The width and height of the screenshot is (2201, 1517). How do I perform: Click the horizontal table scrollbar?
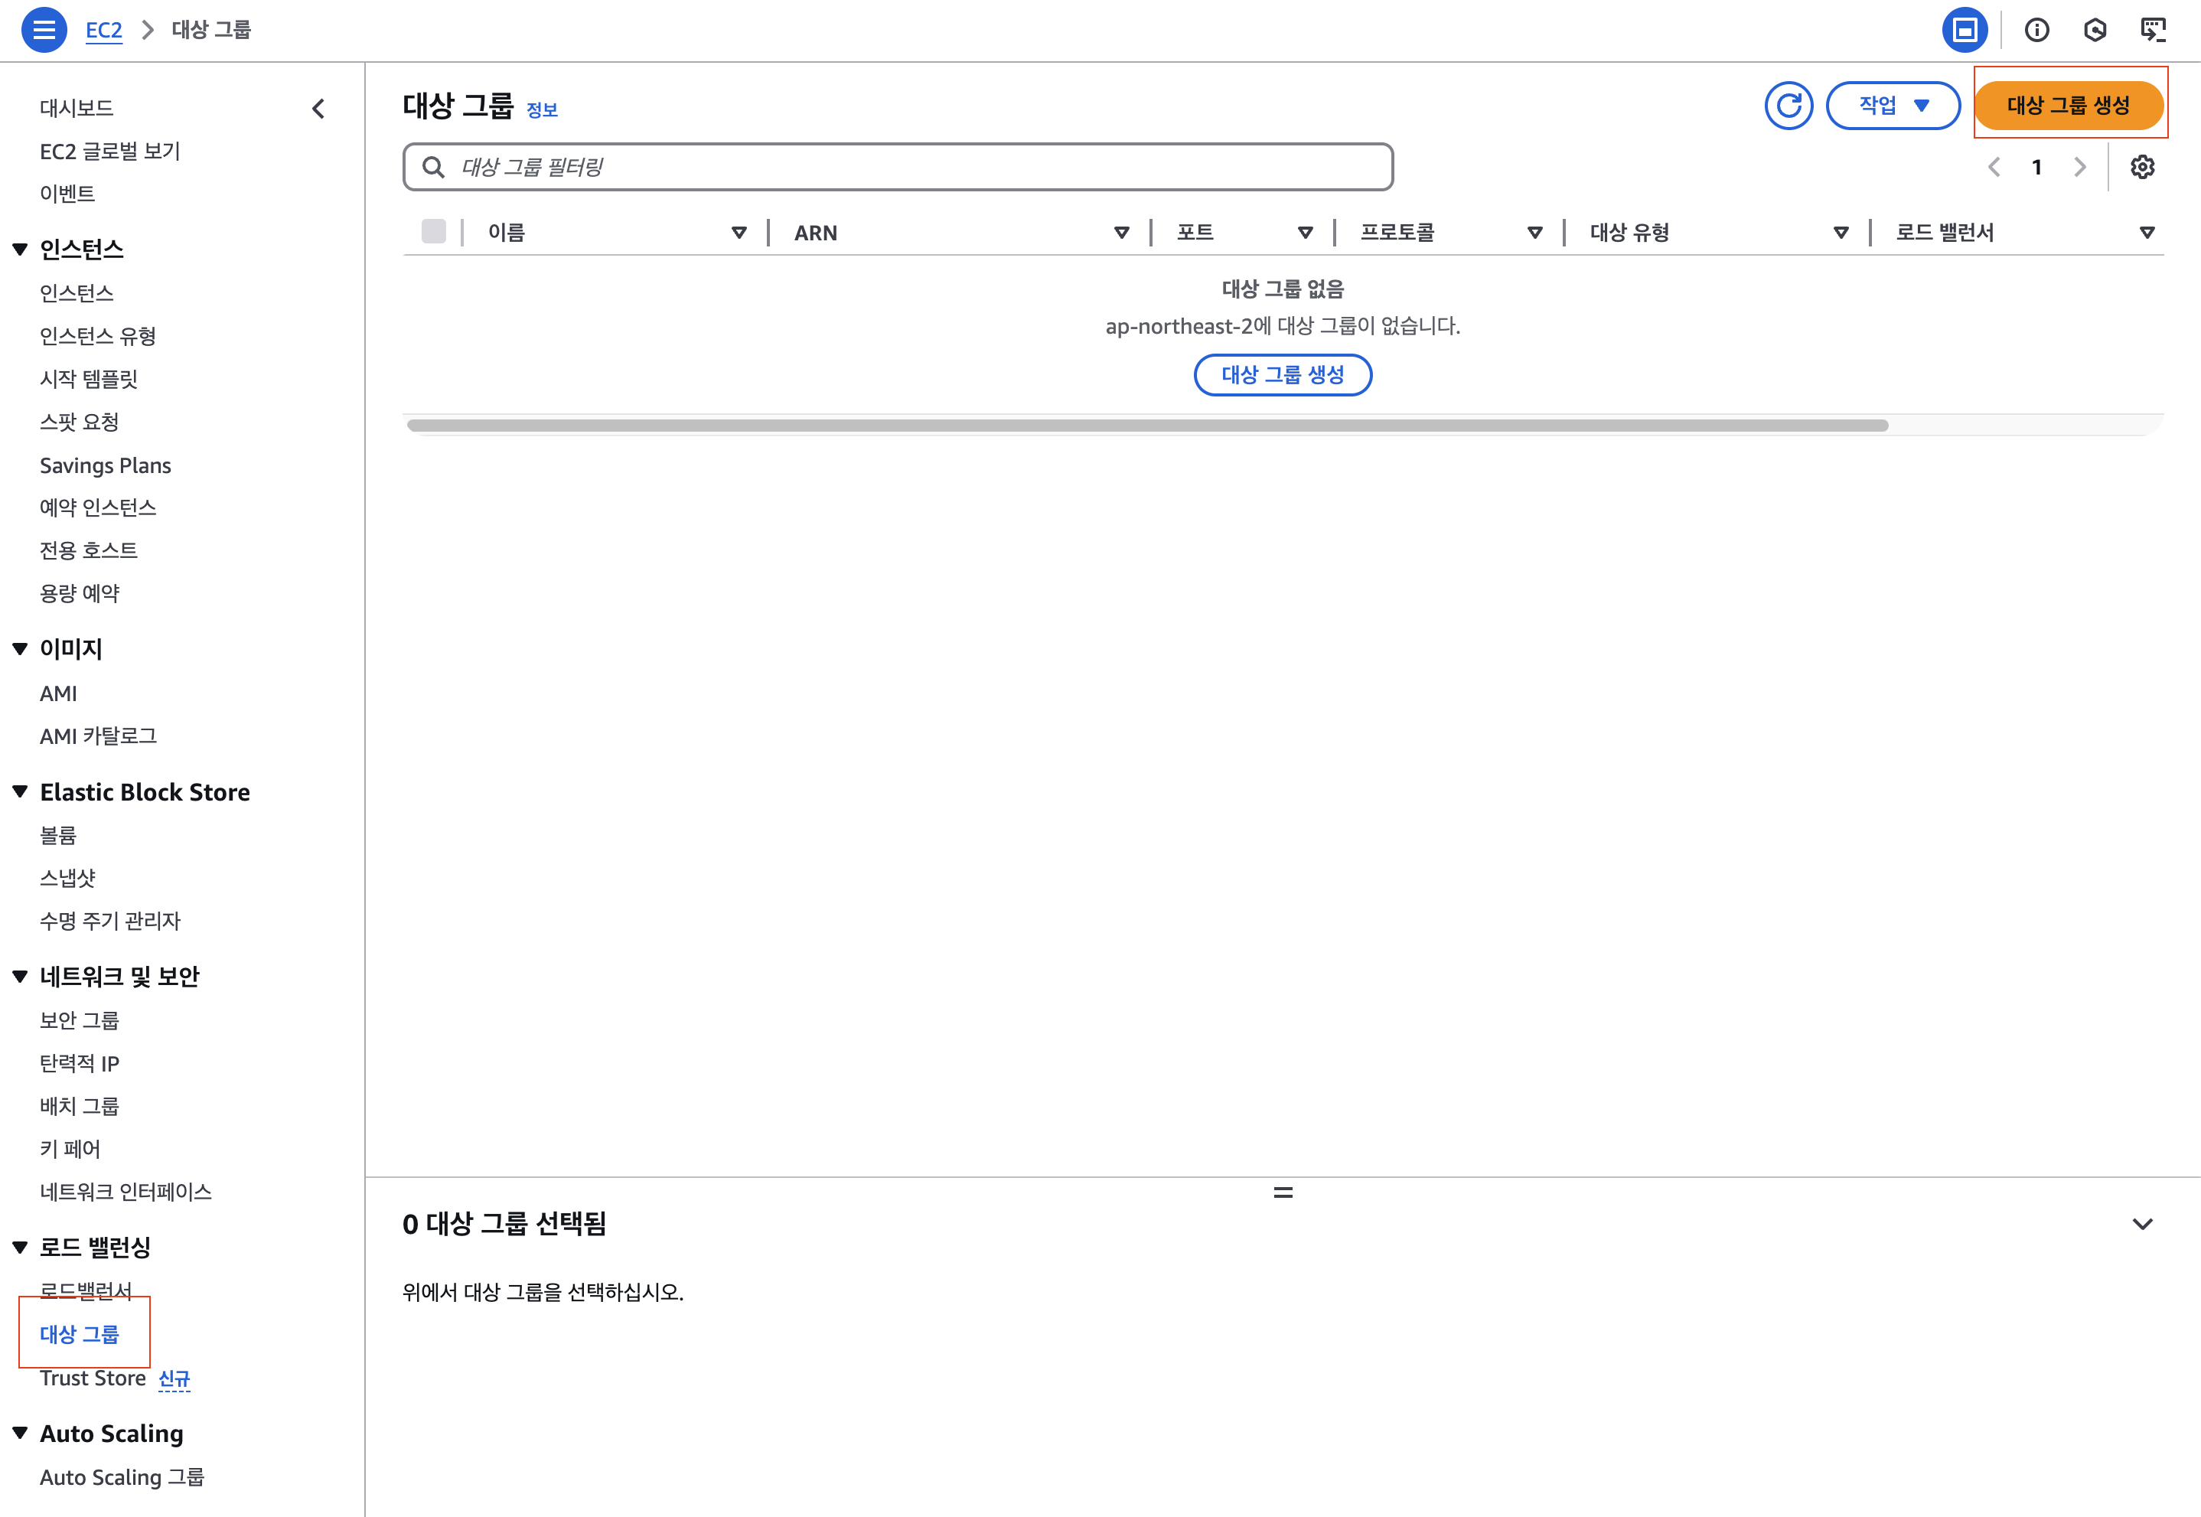click(1146, 426)
